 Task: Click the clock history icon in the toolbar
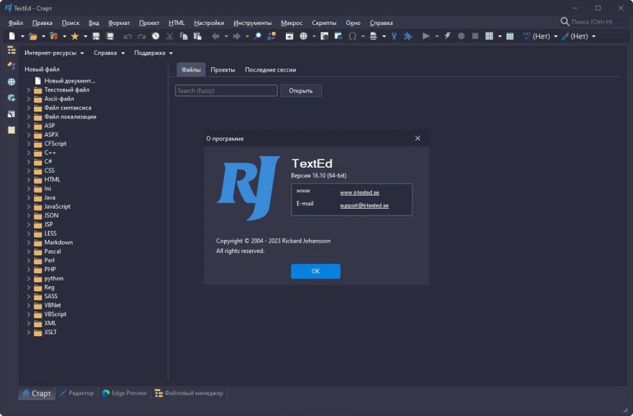155,36
